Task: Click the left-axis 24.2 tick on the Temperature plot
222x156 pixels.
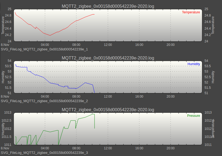Action: pyautogui.click(x=8, y=35)
